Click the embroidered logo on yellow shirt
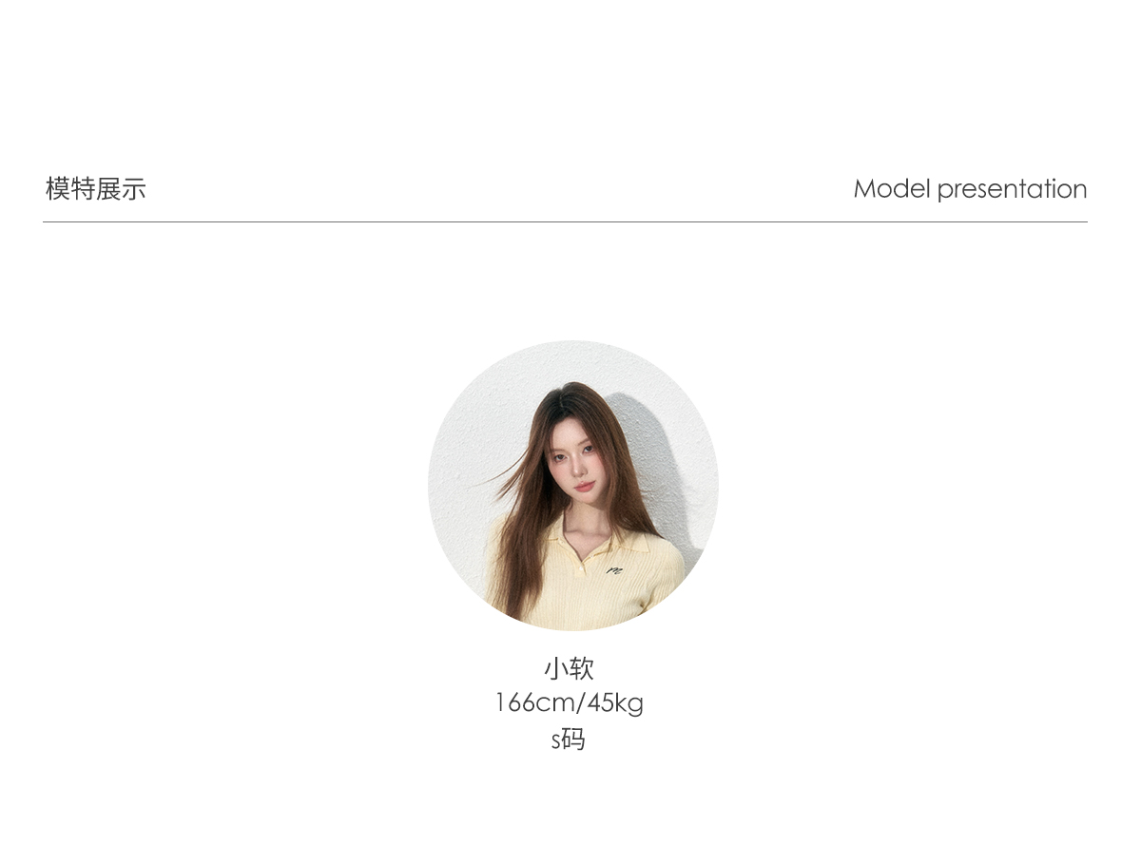The height and width of the screenshot is (865, 1141). [615, 570]
